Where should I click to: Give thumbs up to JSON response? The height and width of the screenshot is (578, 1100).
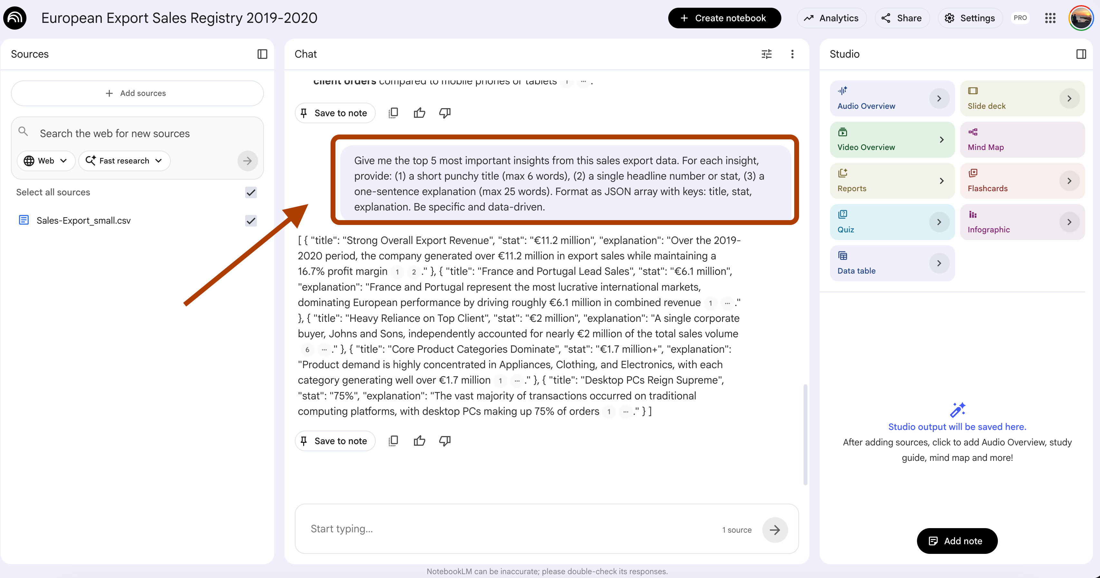(x=419, y=441)
